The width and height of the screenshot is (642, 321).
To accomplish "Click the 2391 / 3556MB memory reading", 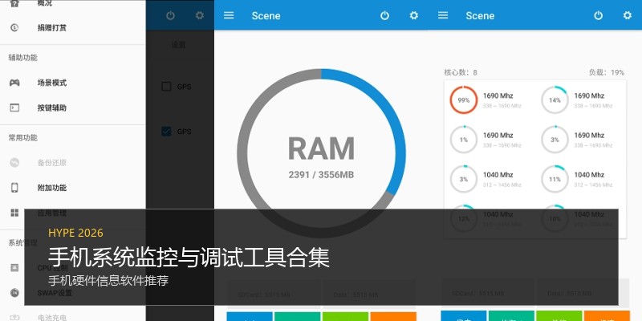I will (x=321, y=175).
